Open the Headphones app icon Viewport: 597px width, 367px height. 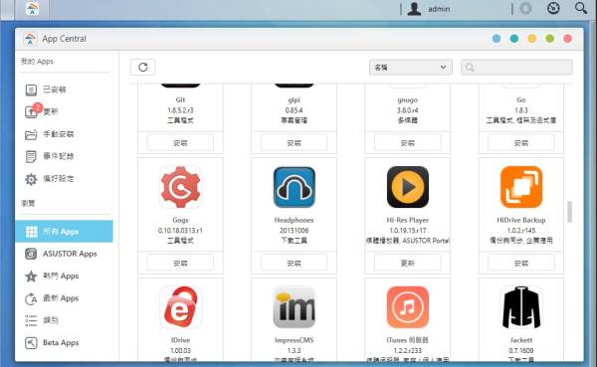(x=294, y=187)
